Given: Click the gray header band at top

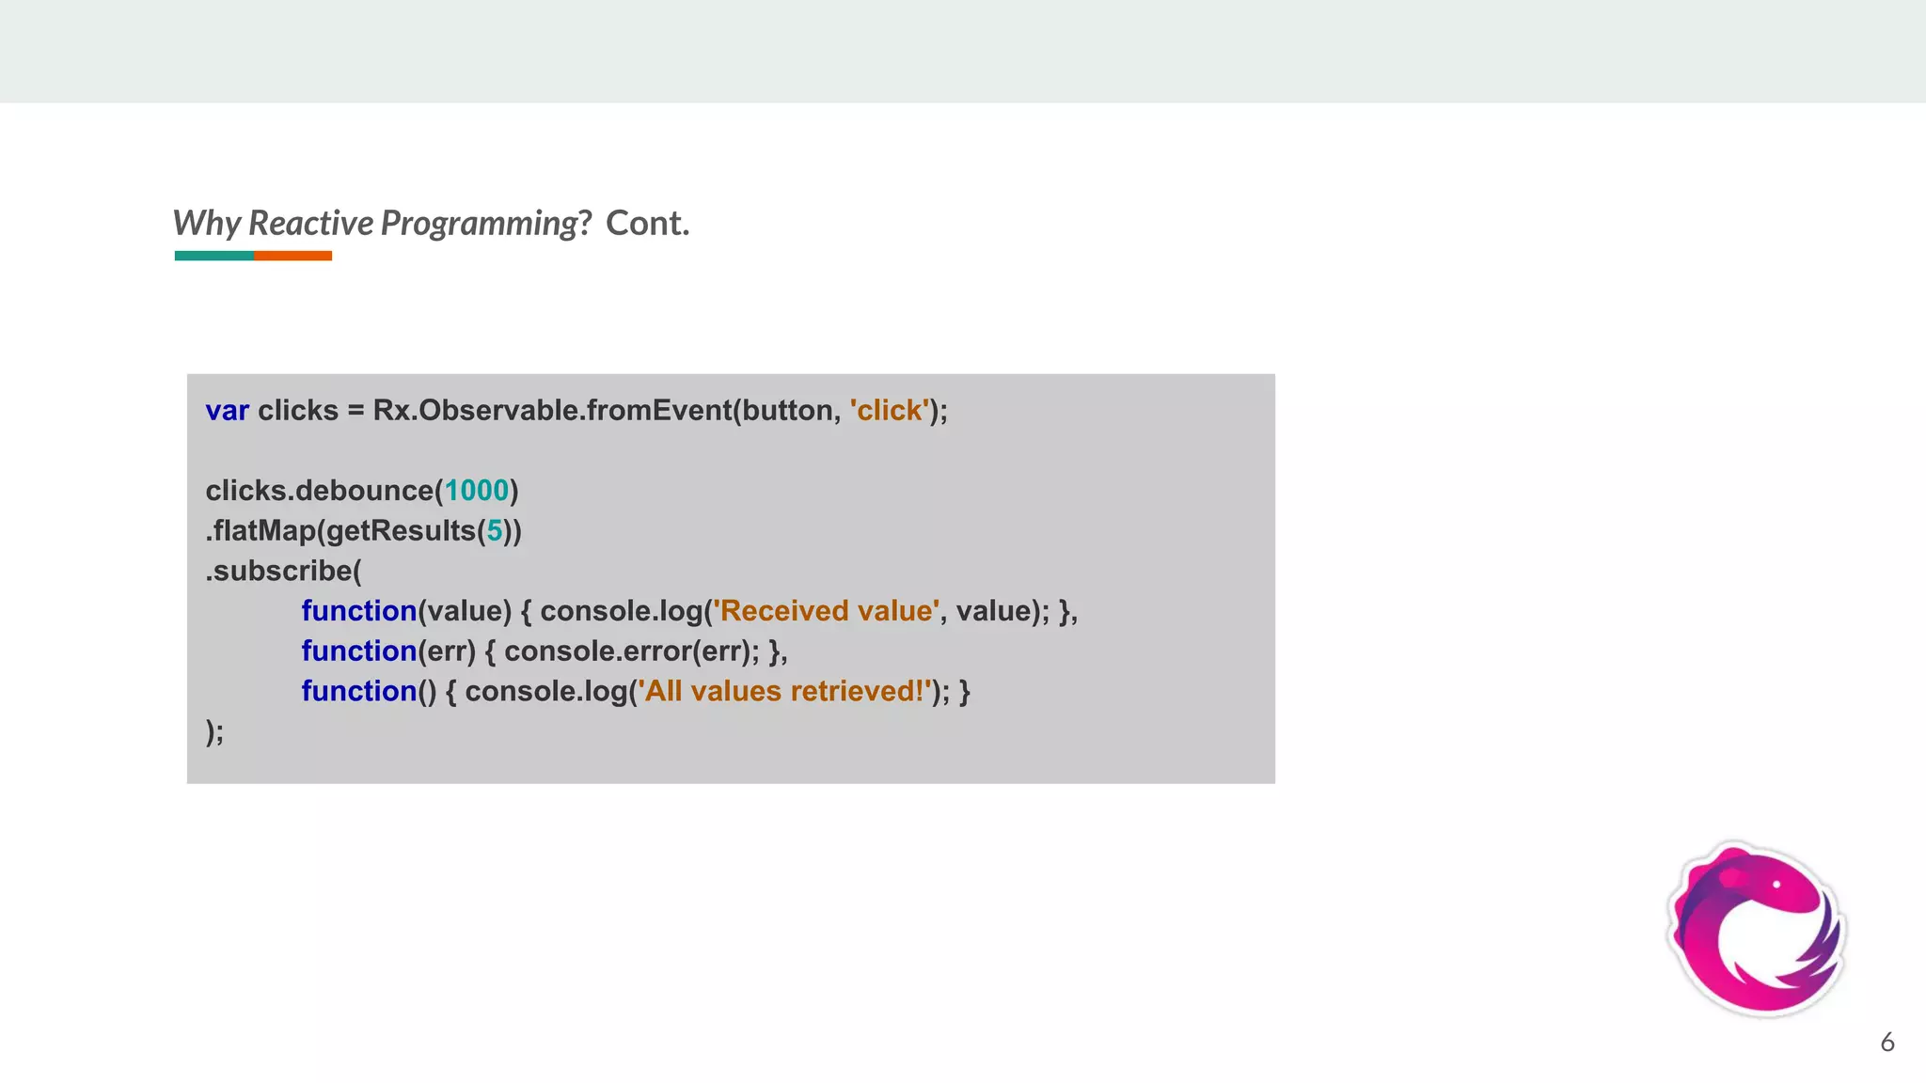Looking at the screenshot, I should click(963, 51).
